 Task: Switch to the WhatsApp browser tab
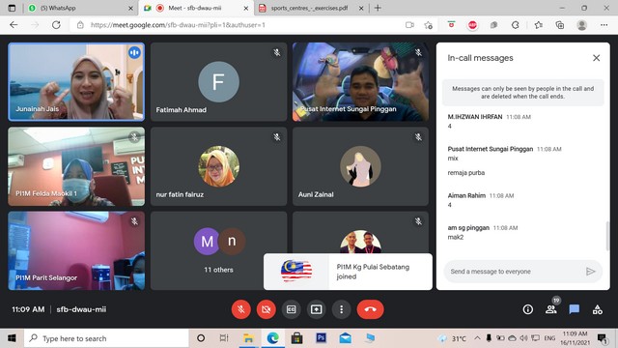pyautogui.click(x=80, y=8)
